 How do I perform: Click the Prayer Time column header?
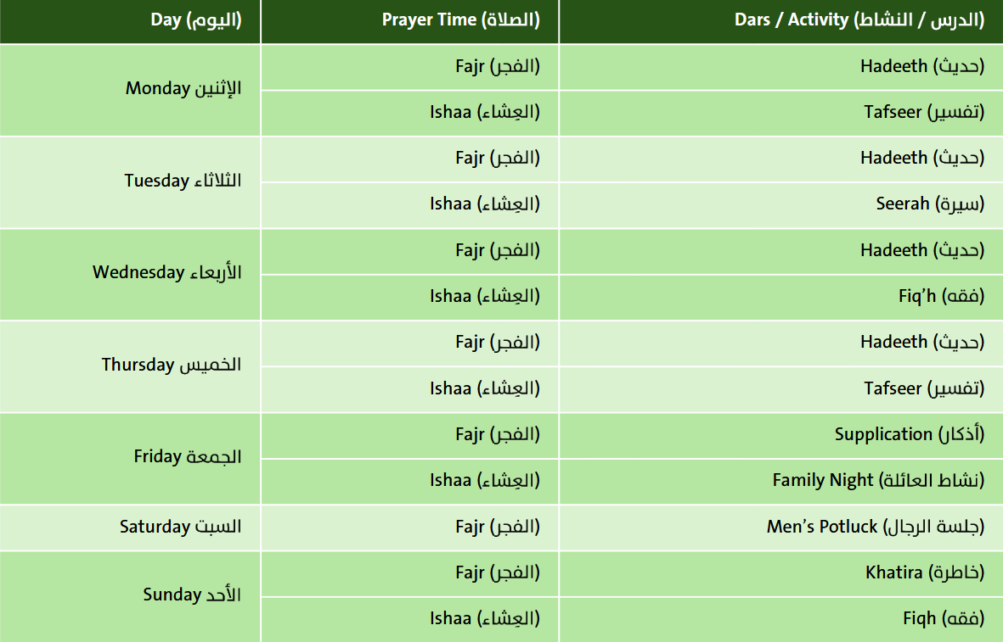pos(410,21)
